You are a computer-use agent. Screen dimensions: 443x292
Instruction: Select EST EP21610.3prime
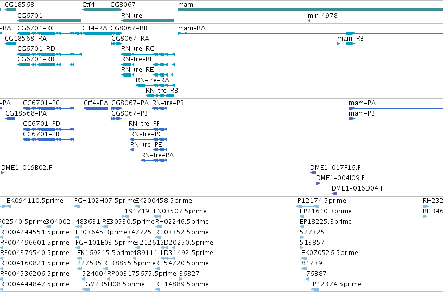(x=302, y=217)
